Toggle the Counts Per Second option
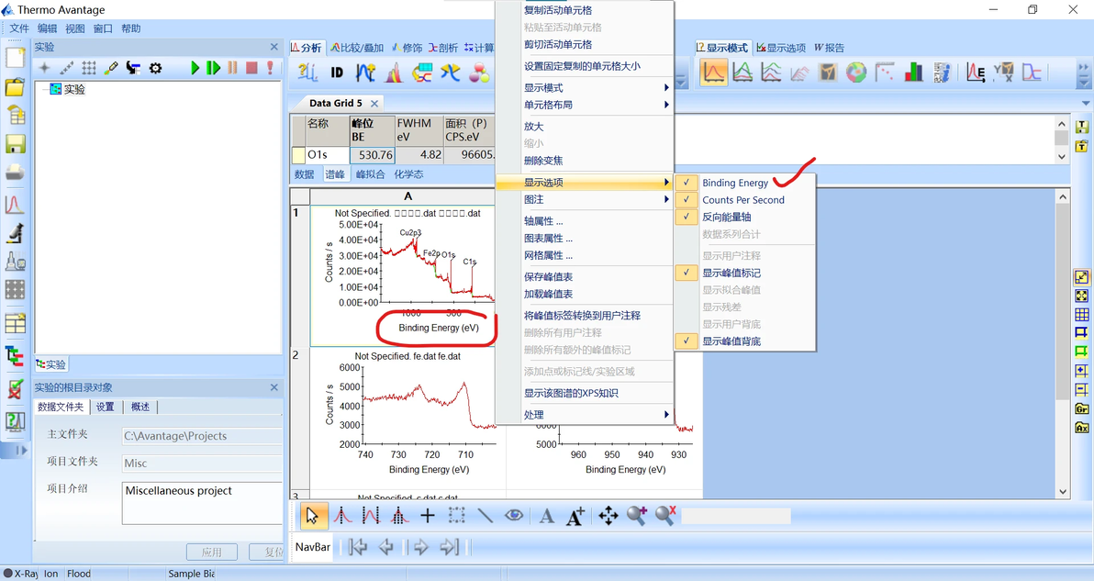The width and height of the screenshot is (1094, 581). [744, 199]
